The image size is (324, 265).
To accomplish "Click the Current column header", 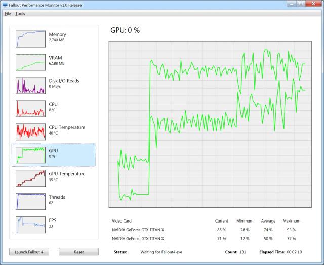I will 222,221.
